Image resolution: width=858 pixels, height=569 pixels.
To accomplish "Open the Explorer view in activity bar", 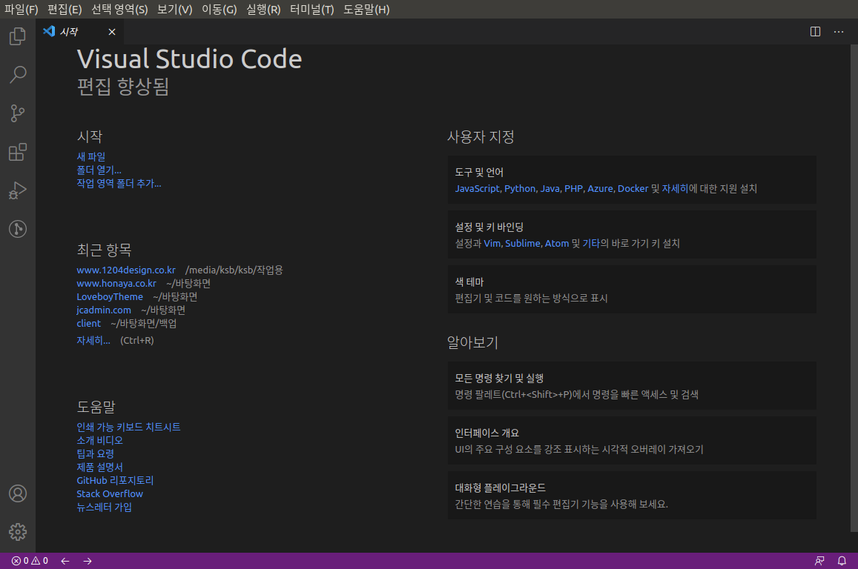I will pos(18,36).
